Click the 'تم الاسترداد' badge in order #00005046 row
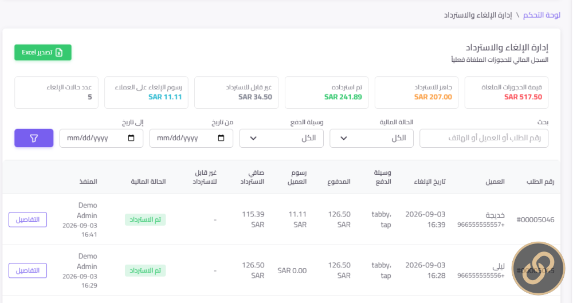 click(146, 219)
